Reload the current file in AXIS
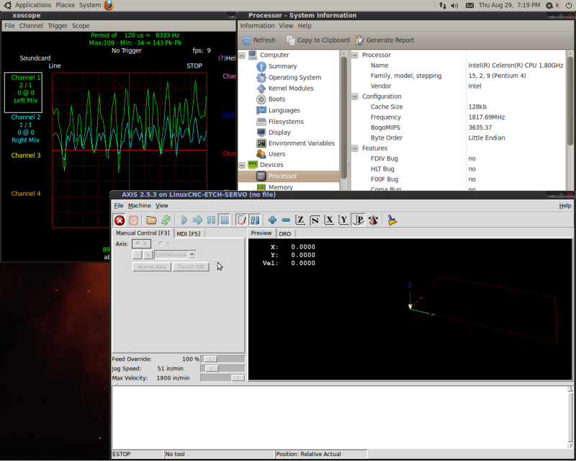Image resolution: width=576 pixels, height=461 pixels. coord(166,220)
